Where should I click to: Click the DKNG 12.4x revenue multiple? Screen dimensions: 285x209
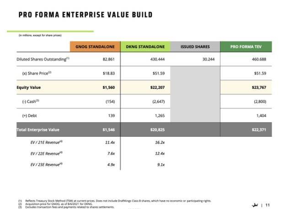(160, 153)
